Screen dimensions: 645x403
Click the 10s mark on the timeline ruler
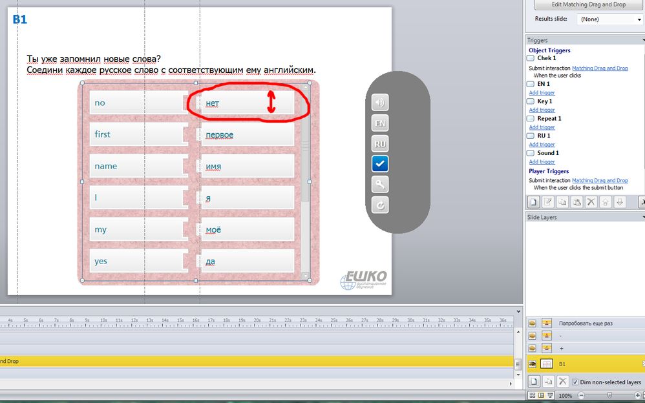(103, 321)
